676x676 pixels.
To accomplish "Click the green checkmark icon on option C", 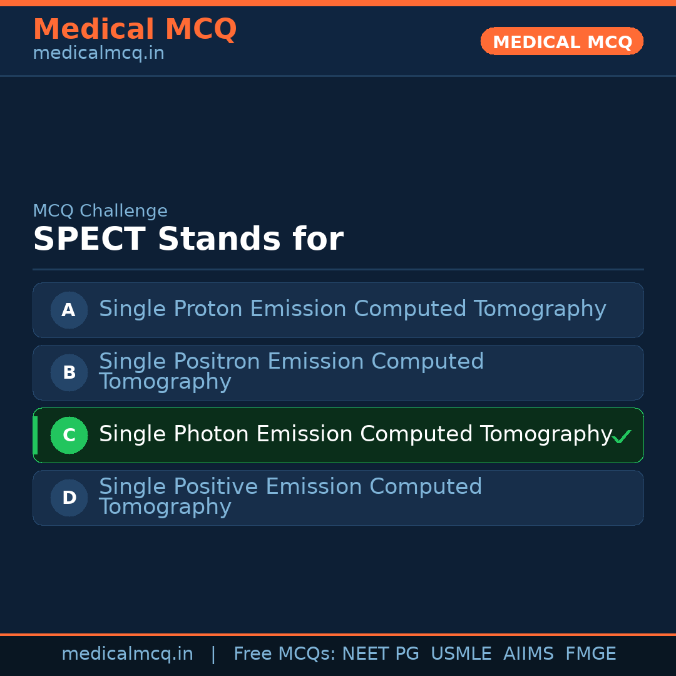I will coord(622,436).
